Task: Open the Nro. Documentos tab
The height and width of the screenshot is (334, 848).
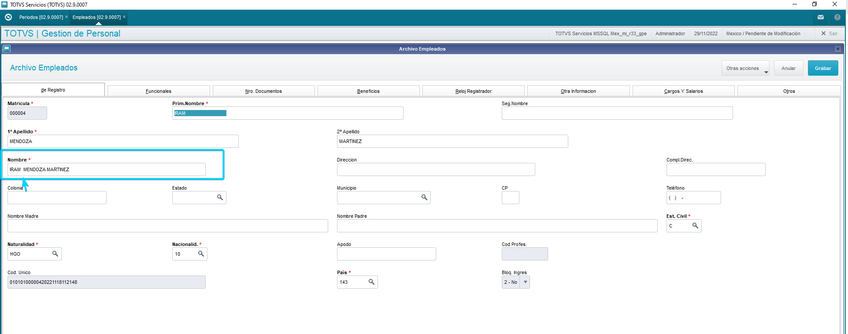Action: pyautogui.click(x=263, y=91)
